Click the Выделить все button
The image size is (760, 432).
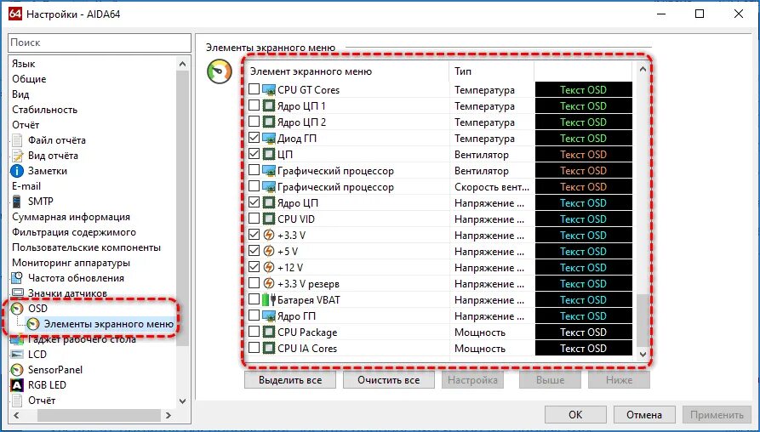pyautogui.click(x=290, y=380)
